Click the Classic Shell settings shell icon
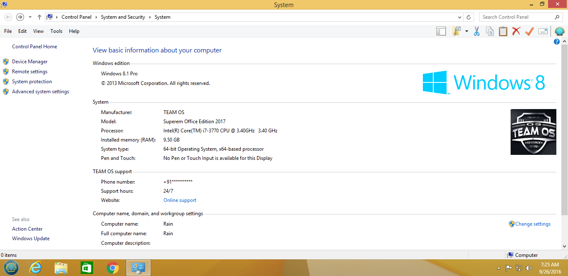 (559, 31)
